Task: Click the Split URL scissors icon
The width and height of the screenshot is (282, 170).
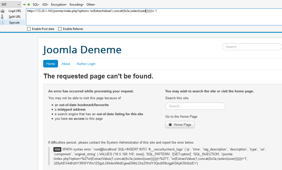Action: [x=2, y=17]
